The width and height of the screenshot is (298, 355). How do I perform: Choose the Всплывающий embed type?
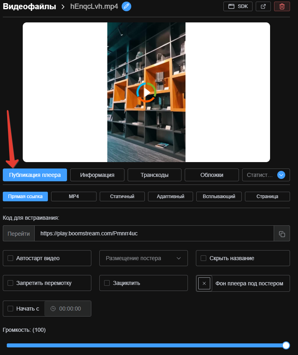pyautogui.click(x=219, y=197)
